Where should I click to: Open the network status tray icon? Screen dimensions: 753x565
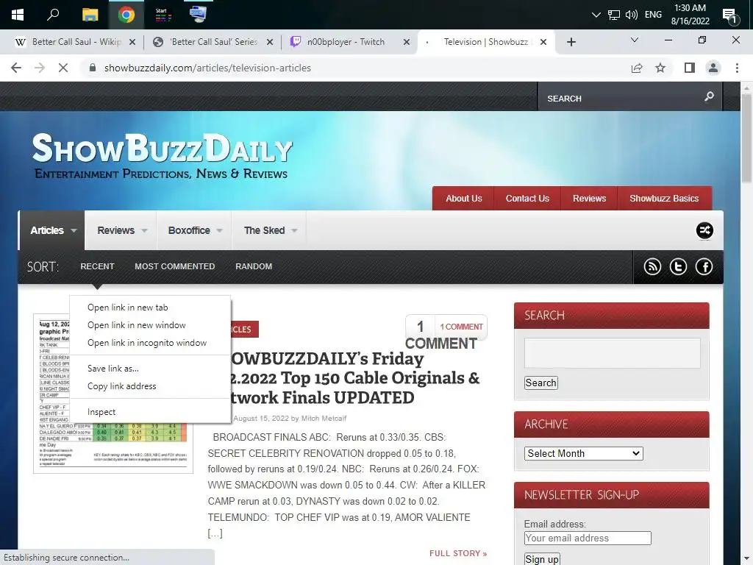point(614,15)
